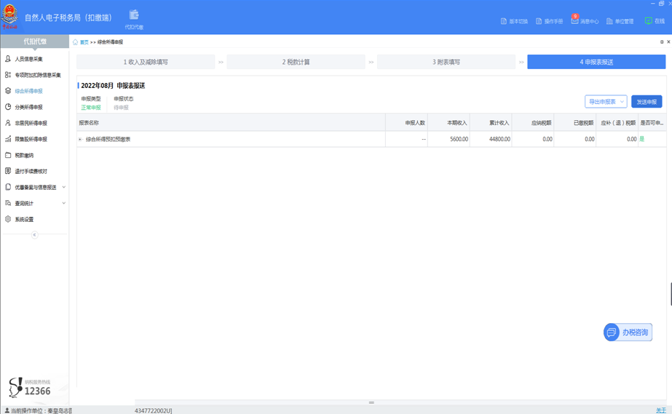Open 专项附加扣除信息采集 in the sidebar
The width and height of the screenshot is (672, 414).
[x=34, y=75]
